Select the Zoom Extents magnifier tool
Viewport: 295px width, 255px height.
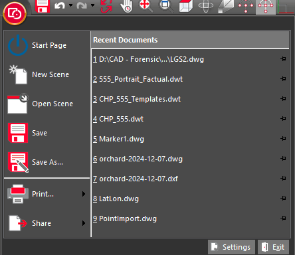146,6
